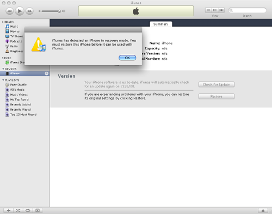Image resolution: width=272 pixels, height=214 pixels.
Task: Switch to grouped album view
Action: pyautogui.click(x=215, y=10)
